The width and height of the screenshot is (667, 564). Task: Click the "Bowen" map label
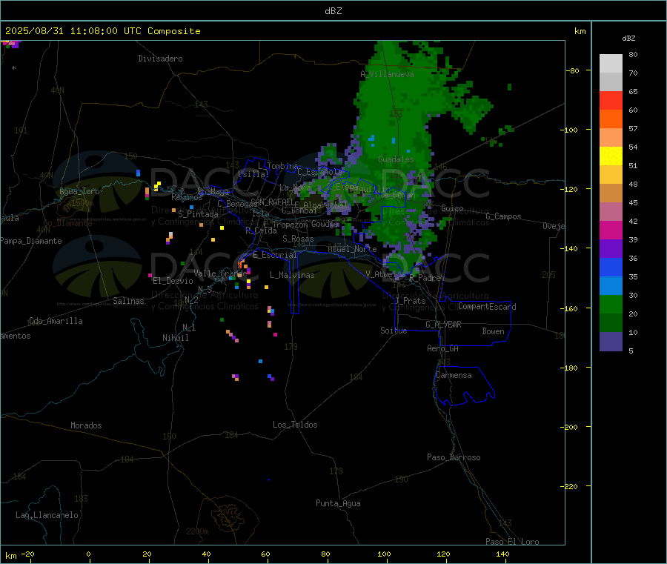click(x=494, y=331)
